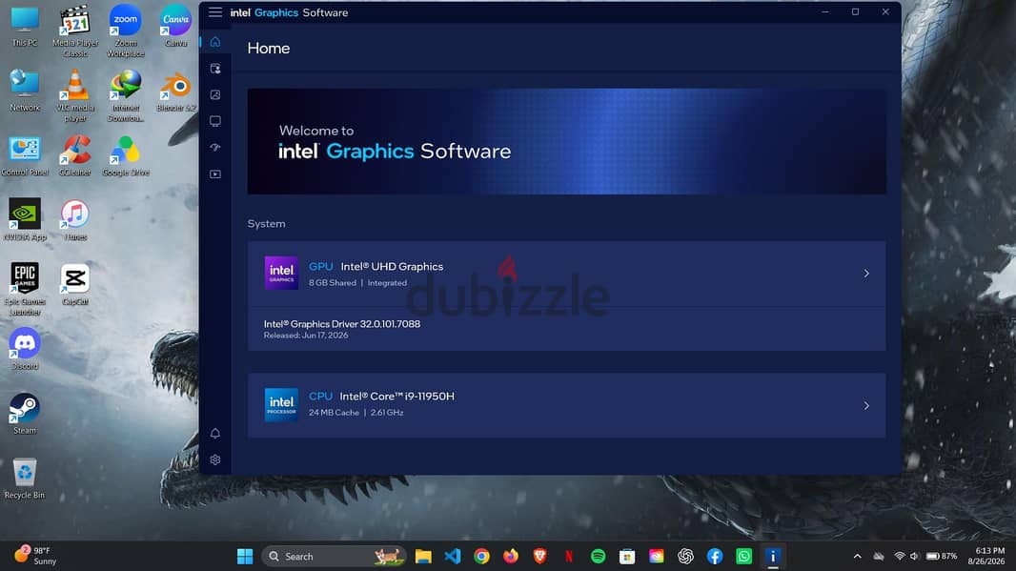Click the 24 MB Cache label
Image resolution: width=1016 pixels, height=571 pixels.
click(334, 413)
